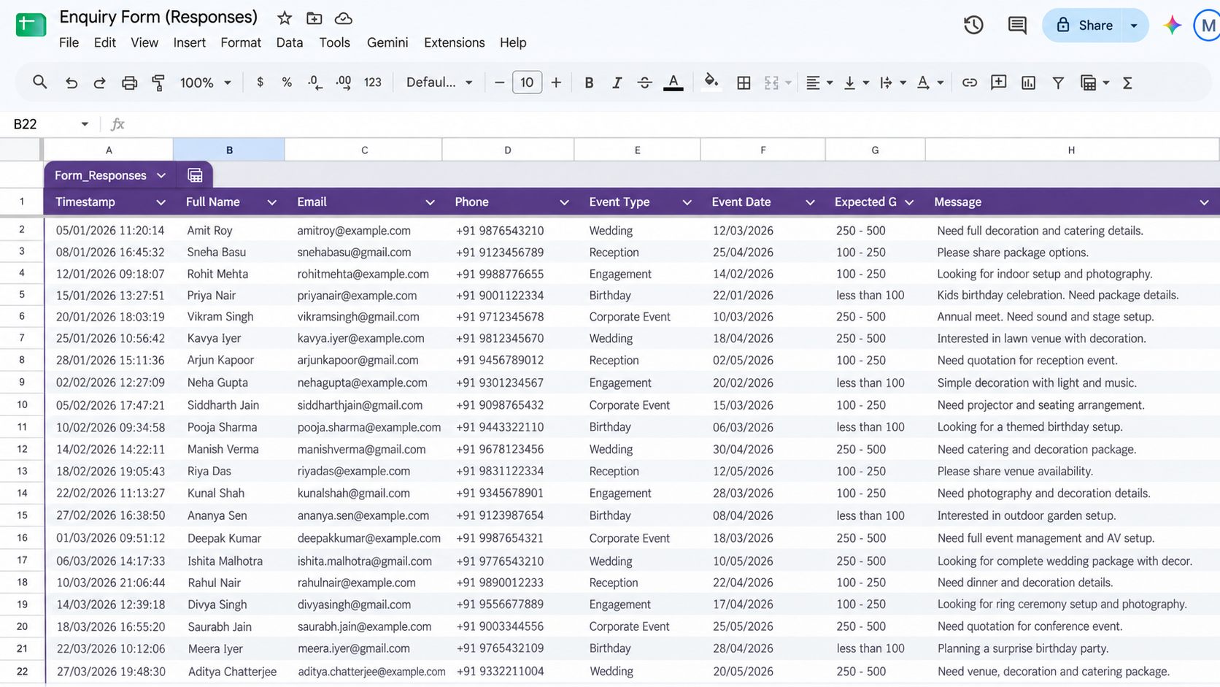Open the 123 number formats menu
1220x687 pixels.
pos(373,82)
